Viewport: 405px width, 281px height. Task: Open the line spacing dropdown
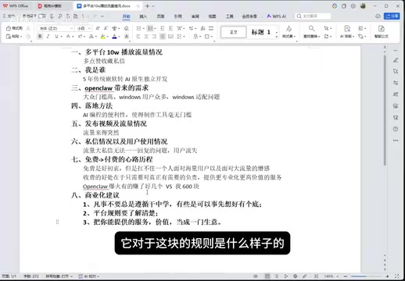tap(180, 37)
